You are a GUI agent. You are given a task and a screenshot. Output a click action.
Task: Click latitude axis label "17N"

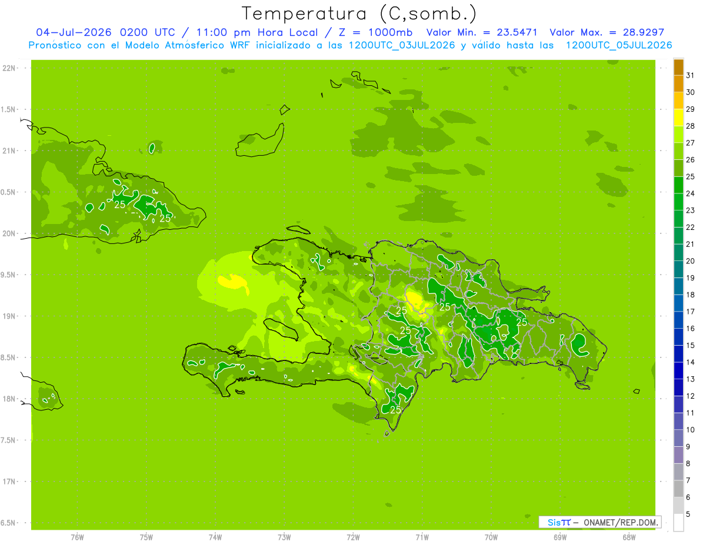coord(9,482)
